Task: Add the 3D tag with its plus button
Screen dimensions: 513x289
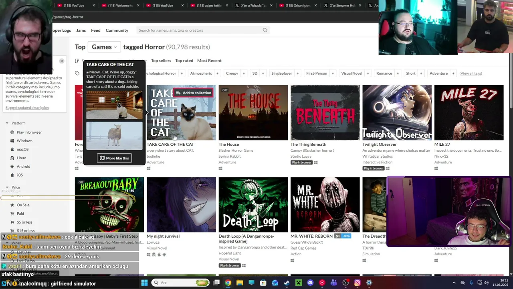Action: coord(263,73)
